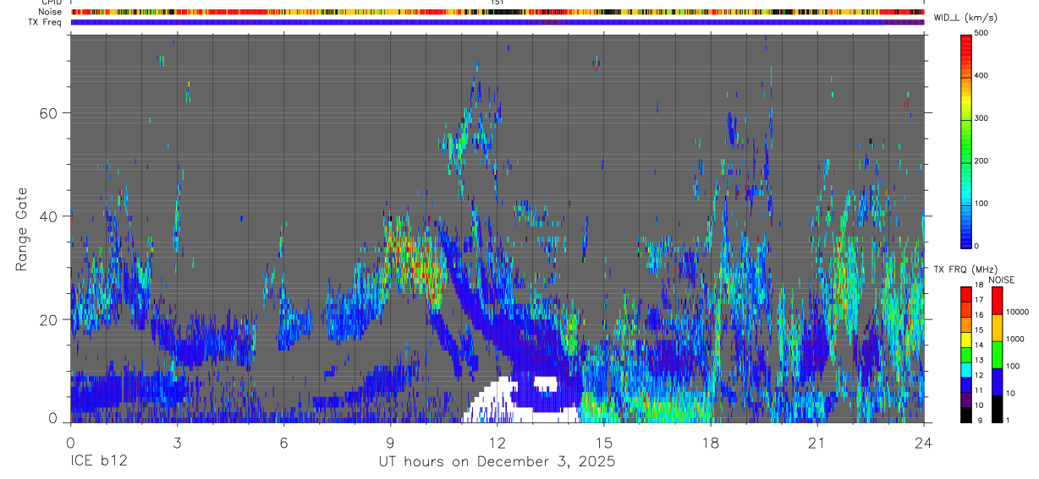Pick the blue 11 MHz swatch
Screen dimensions: 1039x479
click(x=965, y=385)
